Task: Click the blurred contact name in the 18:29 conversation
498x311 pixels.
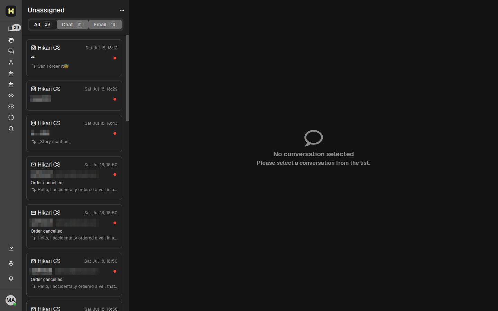Action: [x=40, y=98]
